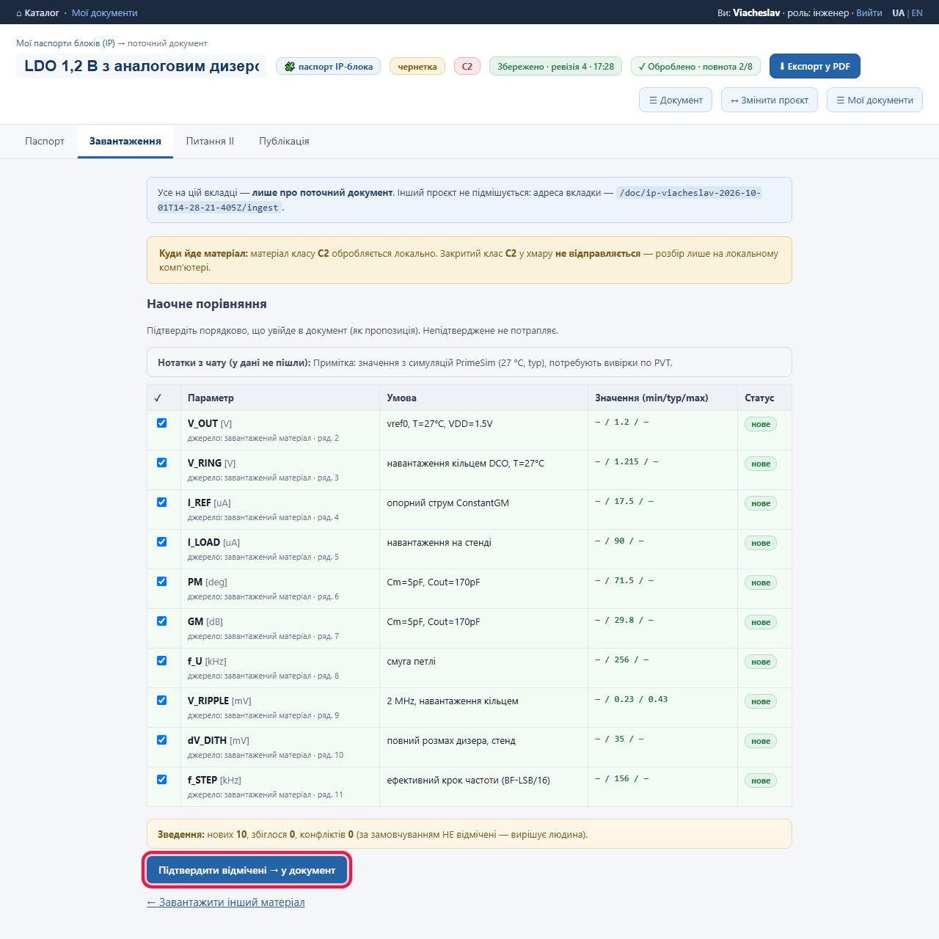Viewport: 939px width, 939px height.
Task: Click the чернетка status badge
Action: coord(417,66)
